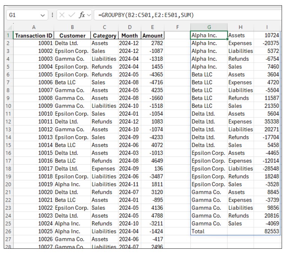Click amount cell 4072 in row 15

[152, 145]
